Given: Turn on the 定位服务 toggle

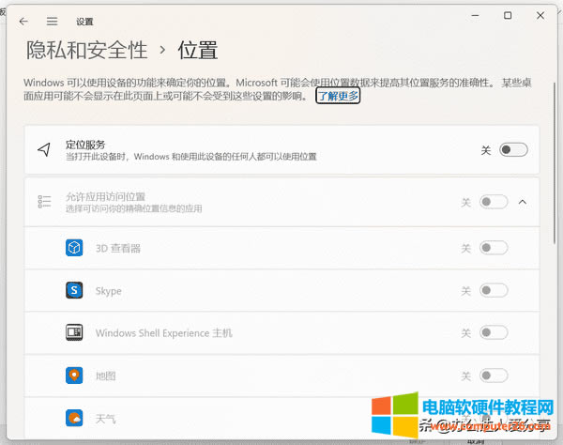Looking at the screenshot, I should (513, 150).
